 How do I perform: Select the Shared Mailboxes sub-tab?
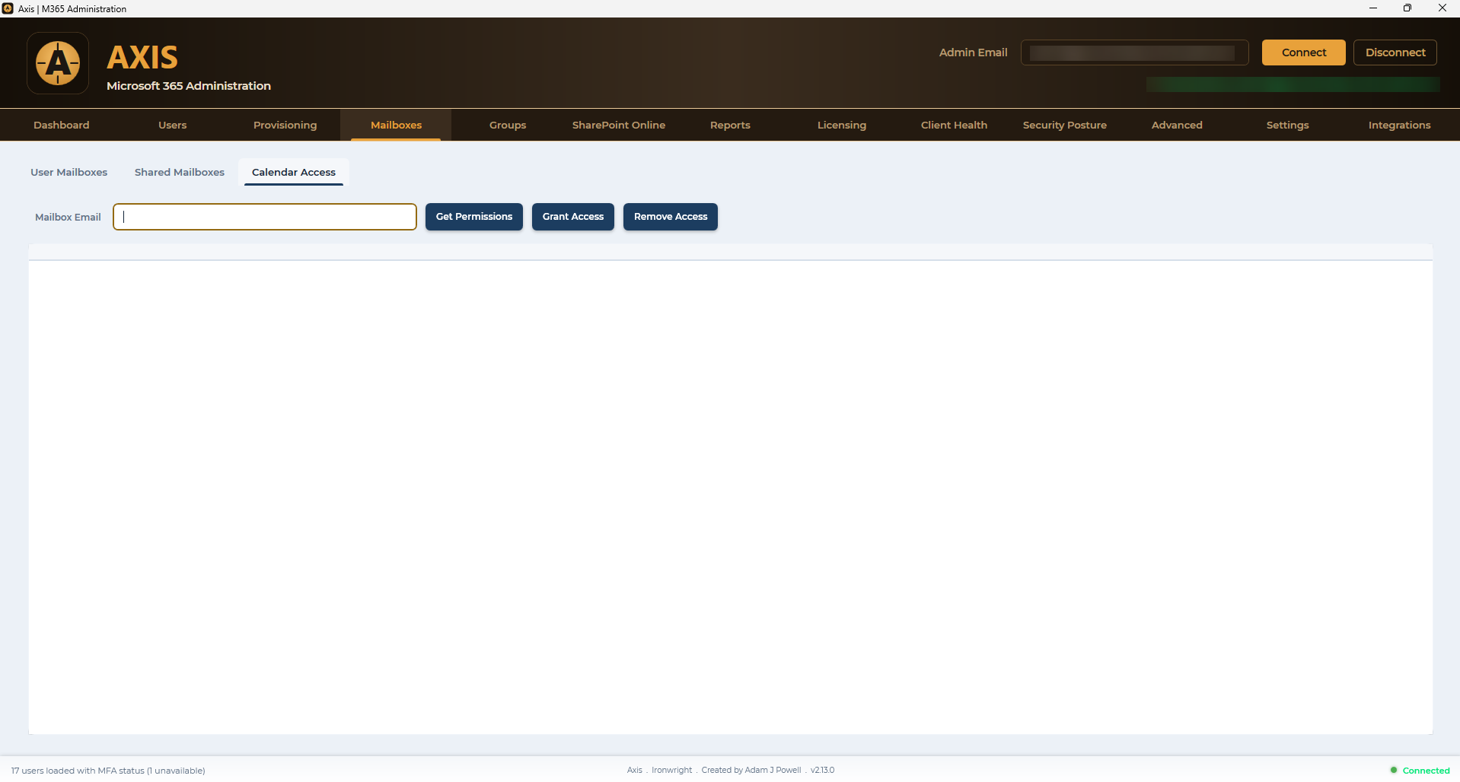180,172
